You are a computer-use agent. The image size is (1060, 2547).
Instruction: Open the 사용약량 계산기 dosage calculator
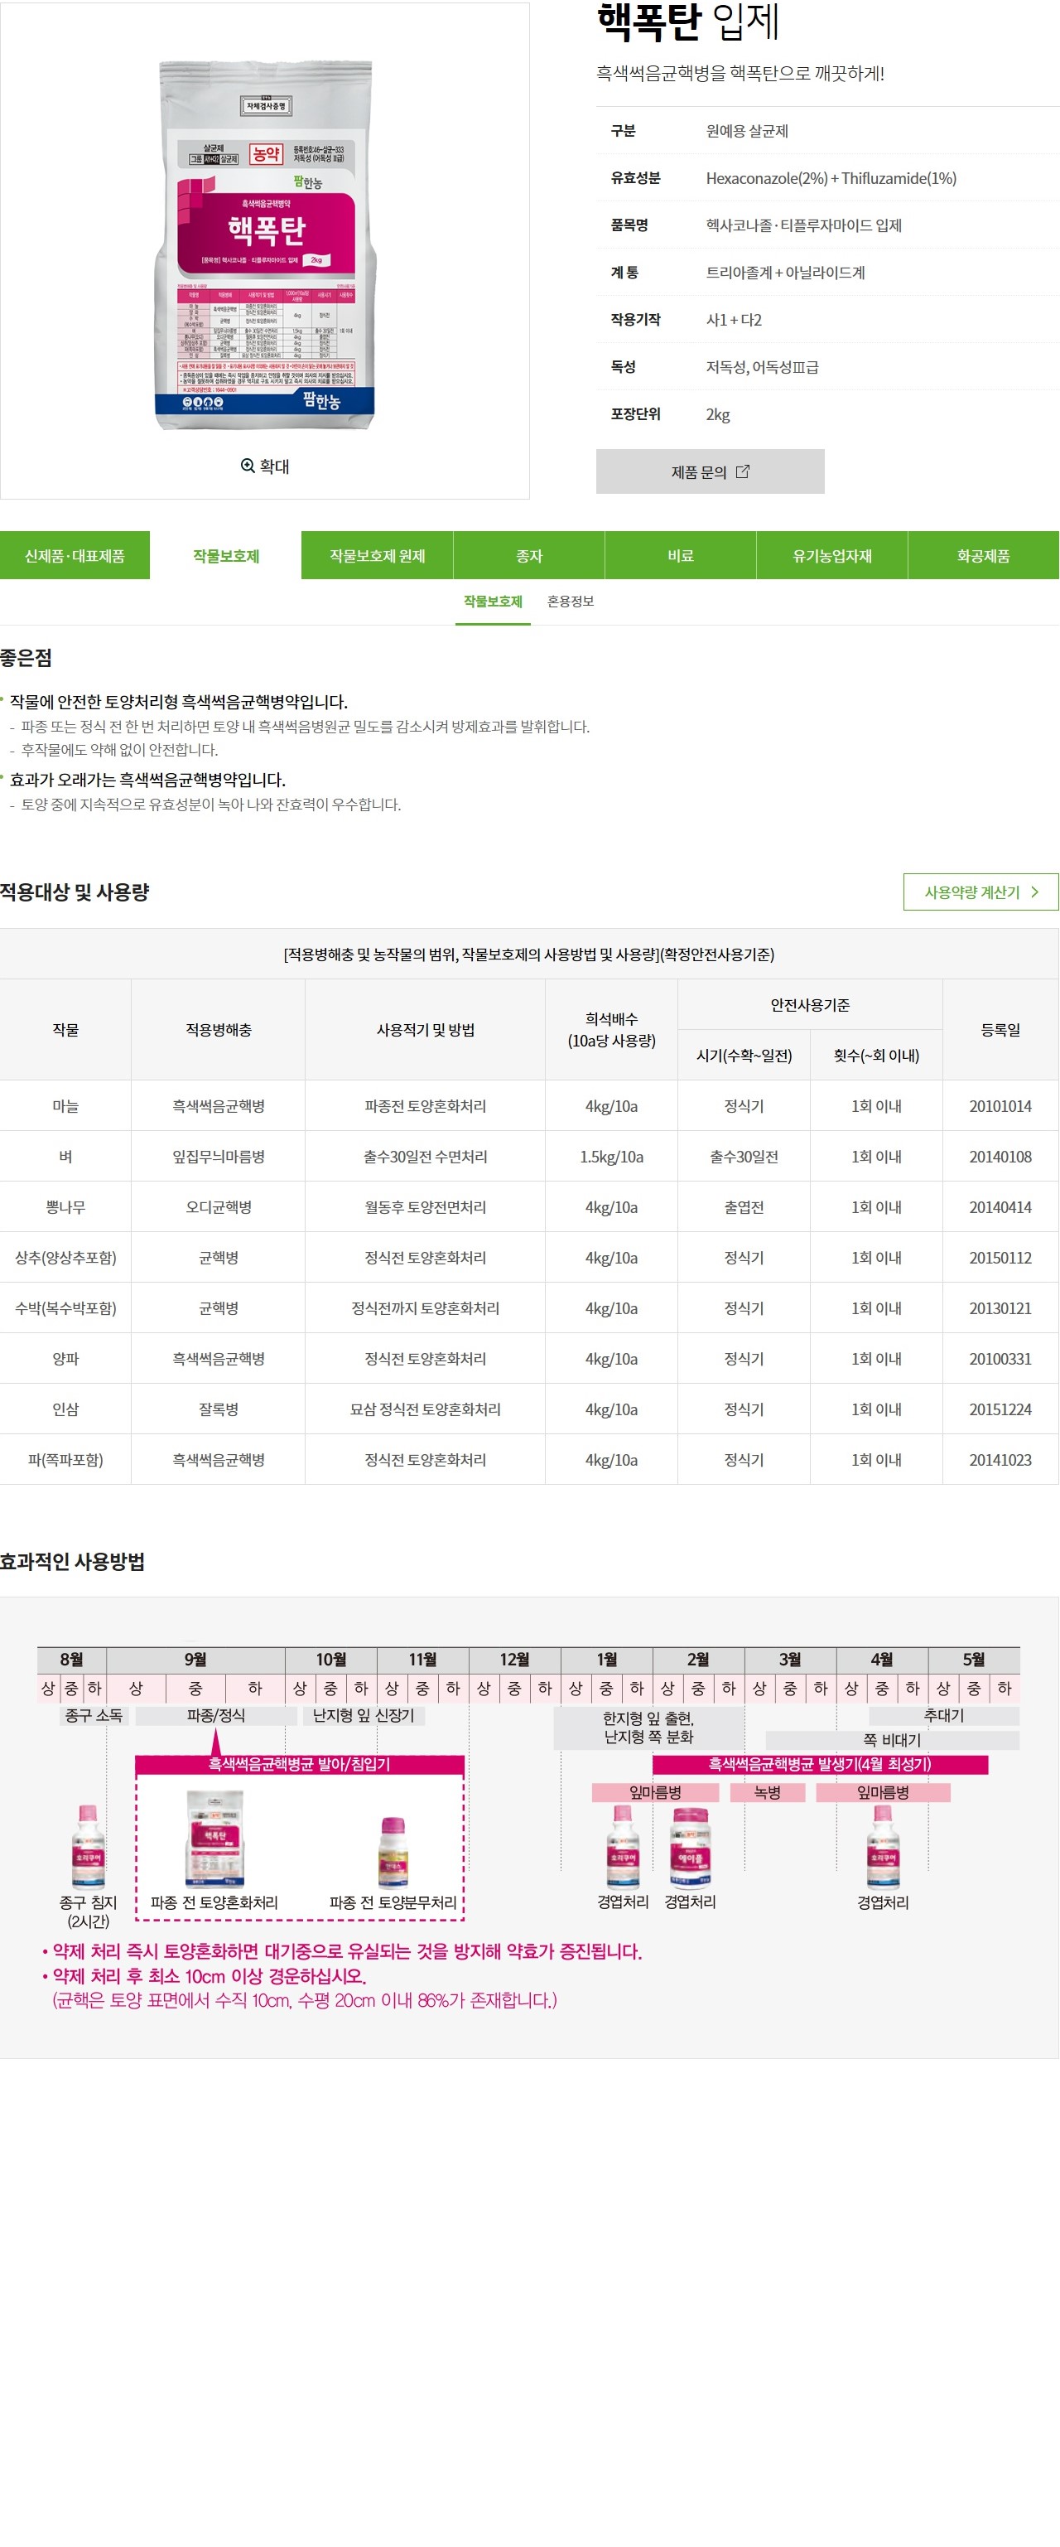[981, 892]
